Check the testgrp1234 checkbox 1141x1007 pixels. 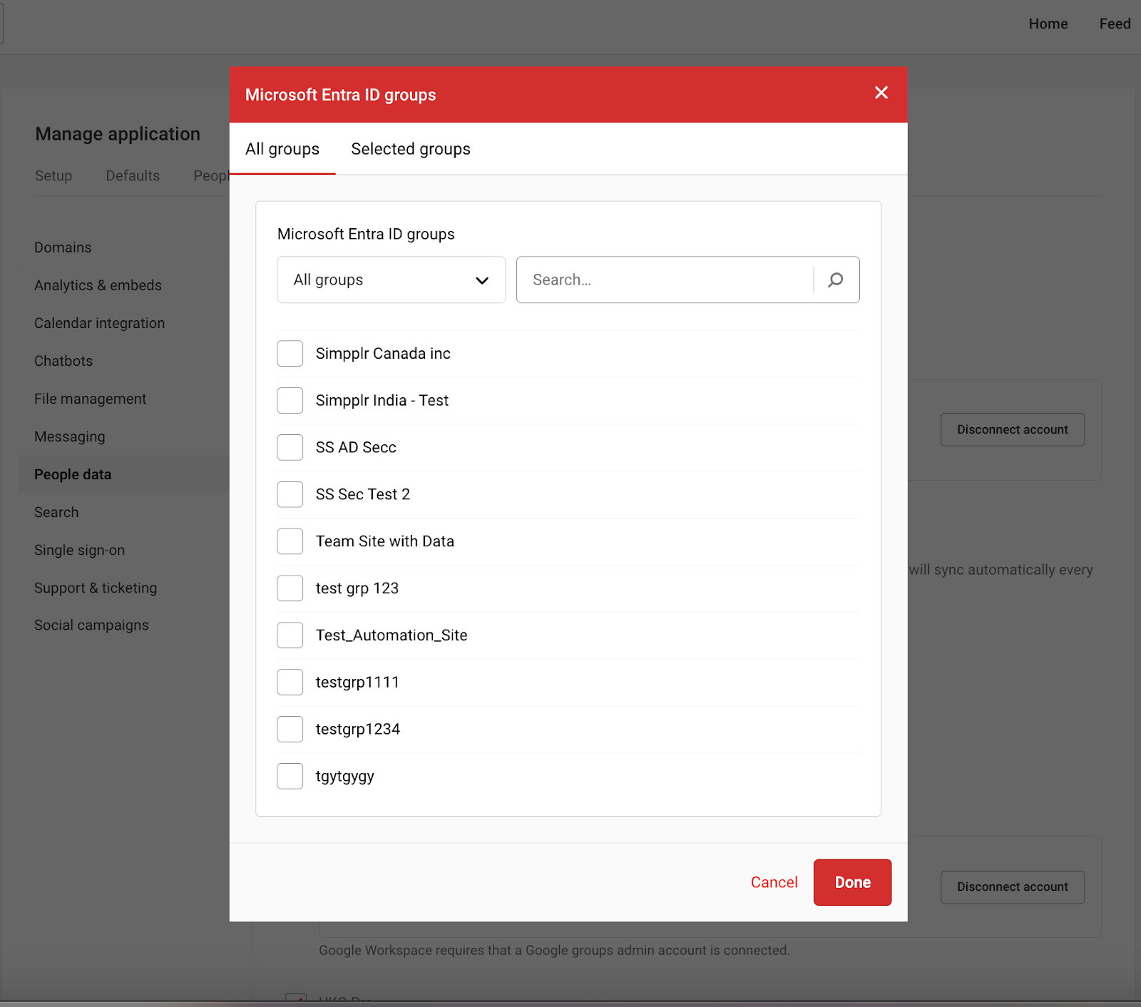click(x=290, y=730)
